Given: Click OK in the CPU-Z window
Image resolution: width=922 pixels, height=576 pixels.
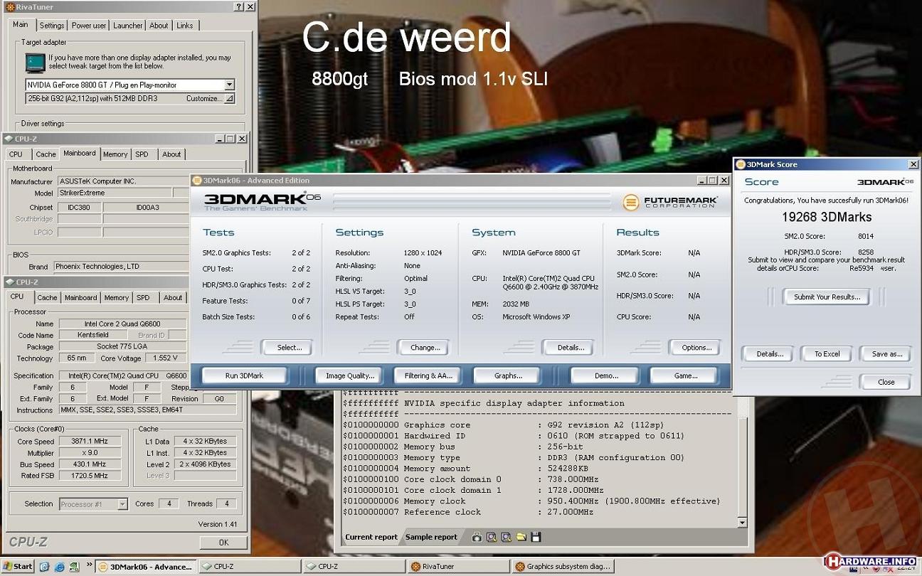Looking at the screenshot, I should pyautogui.click(x=223, y=542).
